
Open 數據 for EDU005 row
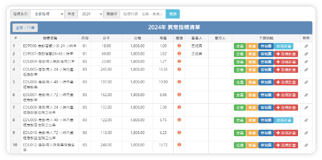click(x=252, y=70)
